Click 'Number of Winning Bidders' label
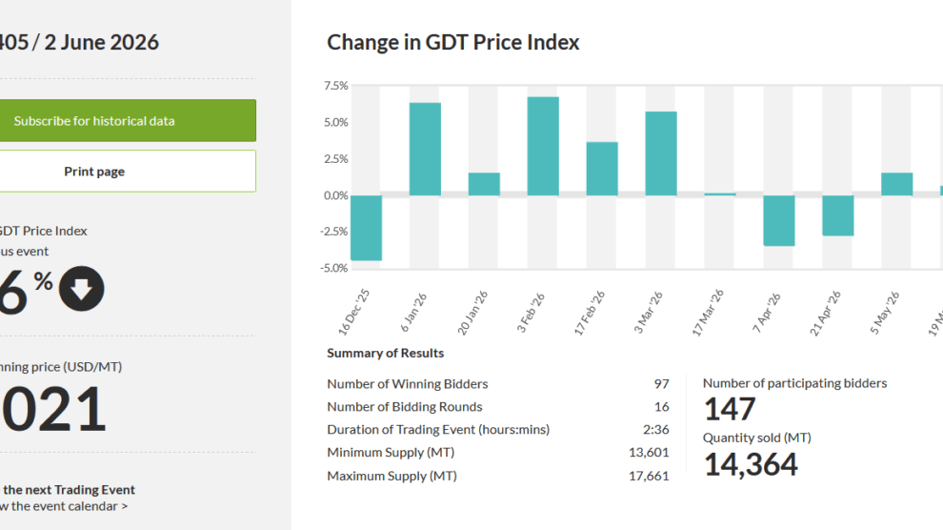943x530 pixels. coord(407,384)
